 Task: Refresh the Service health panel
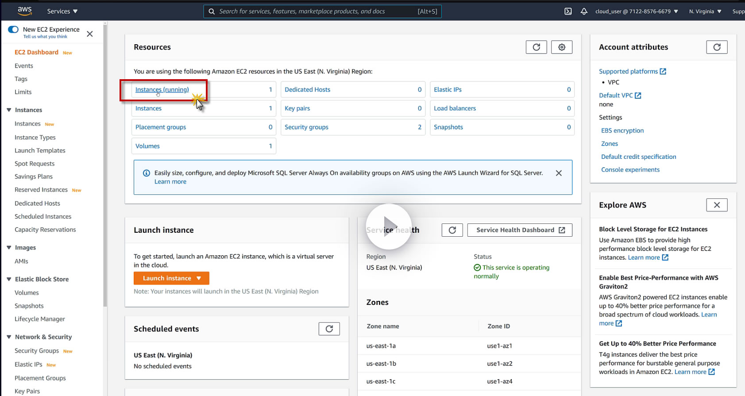click(x=452, y=230)
